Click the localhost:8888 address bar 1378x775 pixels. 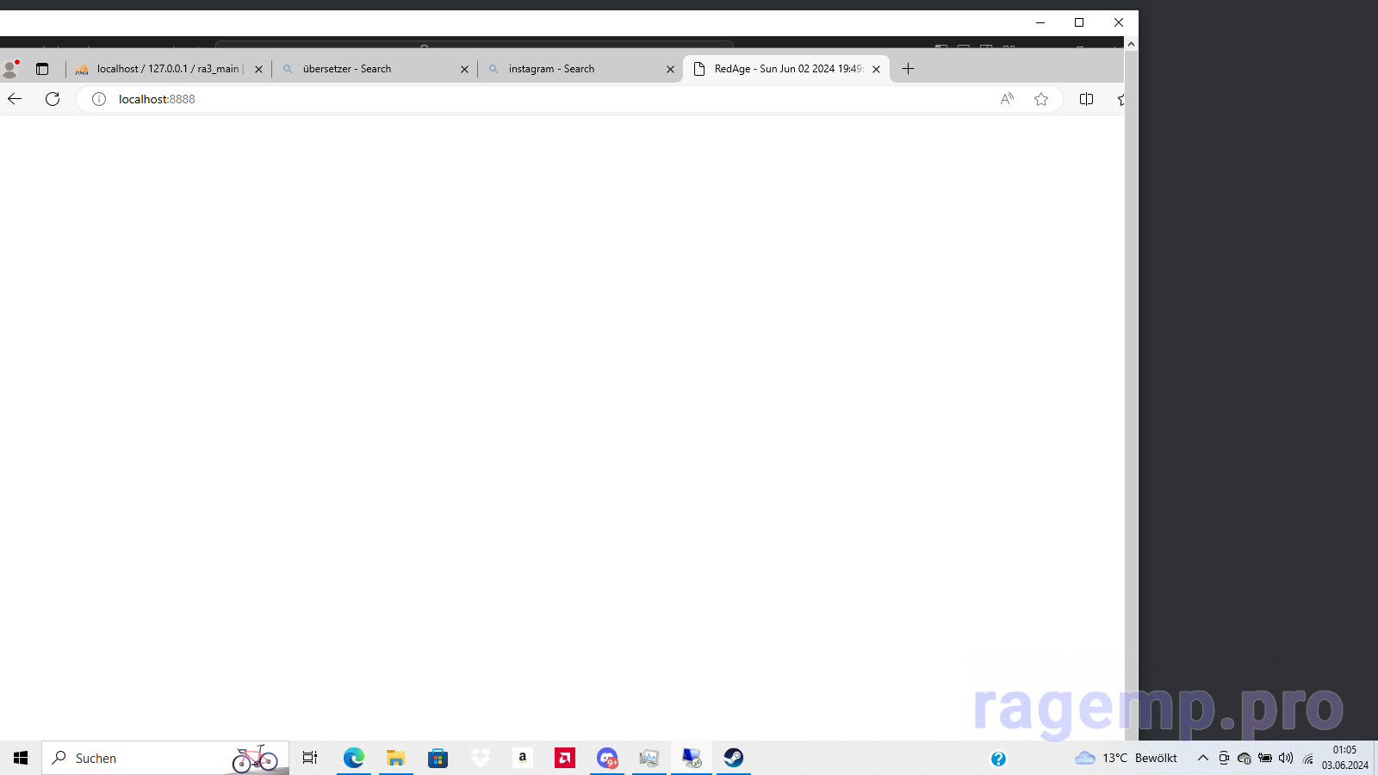pyautogui.click(x=551, y=99)
